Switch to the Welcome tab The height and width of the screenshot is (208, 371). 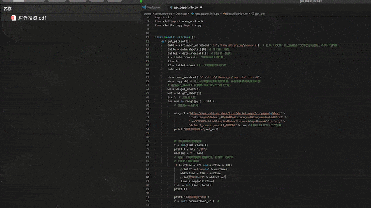tap(153, 8)
